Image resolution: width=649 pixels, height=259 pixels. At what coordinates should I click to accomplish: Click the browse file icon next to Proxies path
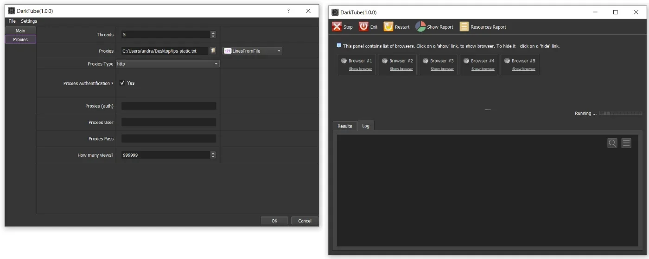pos(213,51)
